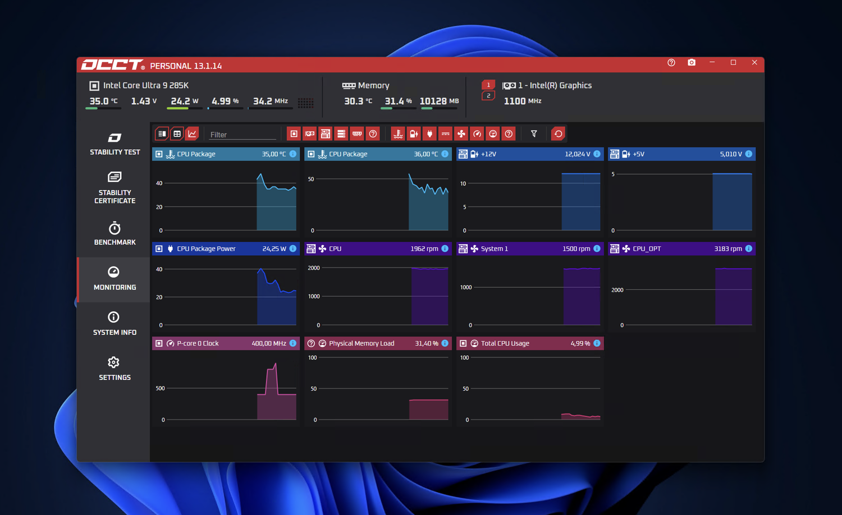Click the 4.99 % CPU usage readout
Screen dimensions: 842x515
(x=225, y=101)
